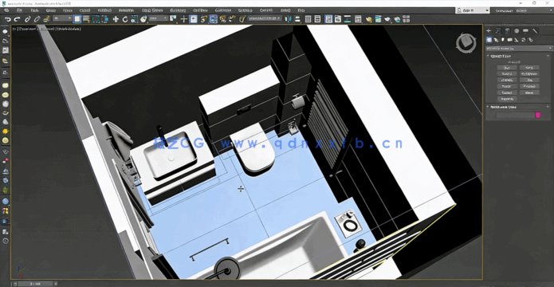Open the reference coordinate system dropdown
The image size is (554, 287).
point(158,18)
